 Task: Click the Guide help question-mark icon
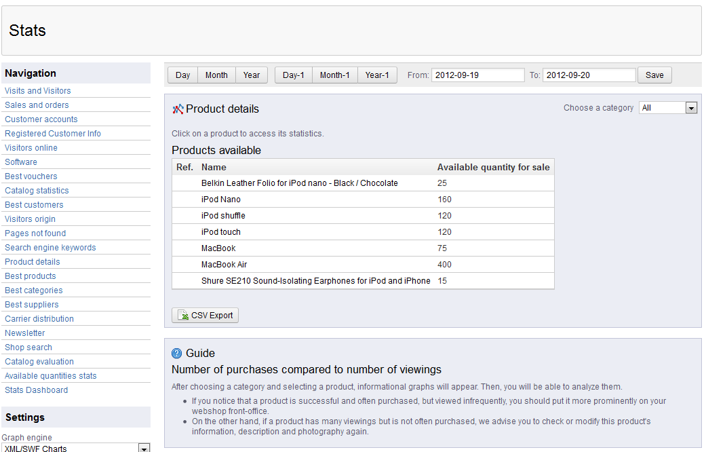pyautogui.click(x=177, y=354)
